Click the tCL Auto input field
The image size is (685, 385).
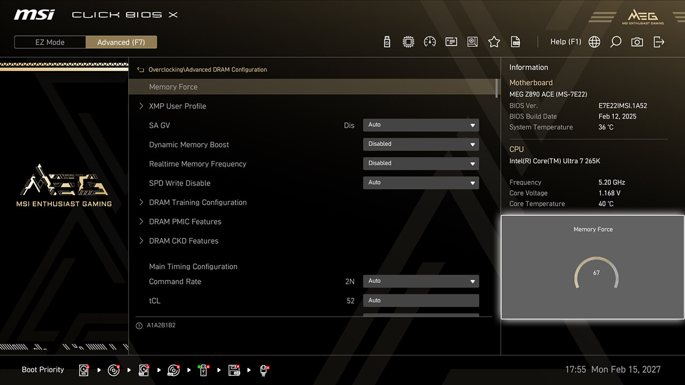pos(421,301)
